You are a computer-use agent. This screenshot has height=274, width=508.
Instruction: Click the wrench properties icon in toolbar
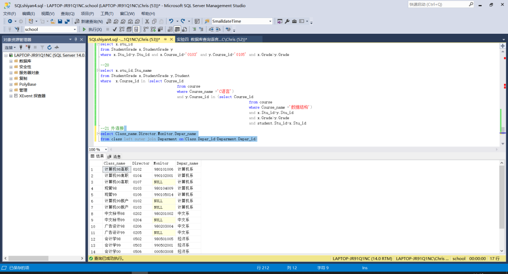coord(287,21)
